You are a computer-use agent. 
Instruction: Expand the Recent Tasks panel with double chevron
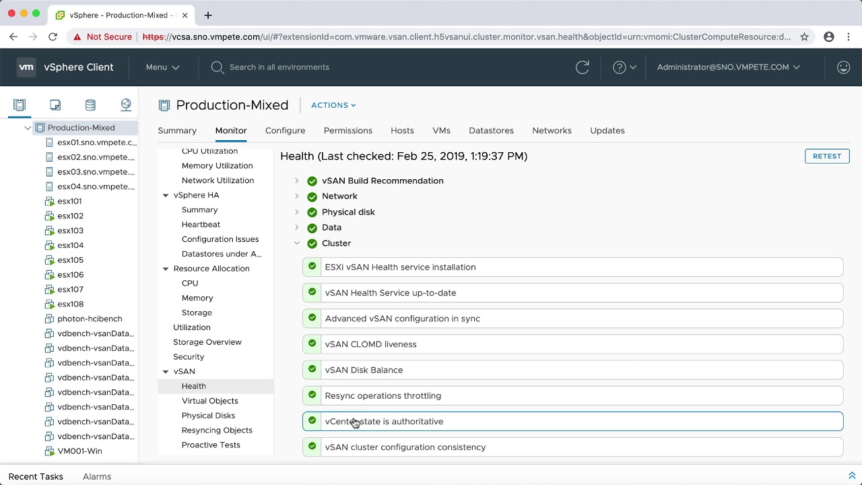coord(852,476)
